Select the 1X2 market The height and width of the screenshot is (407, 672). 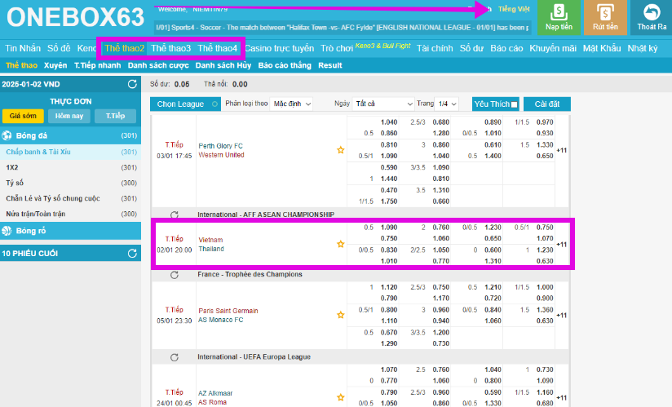[x=70, y=167]
